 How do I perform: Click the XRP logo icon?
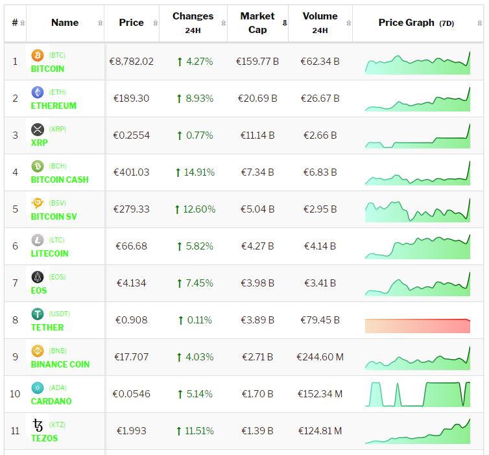38,130
